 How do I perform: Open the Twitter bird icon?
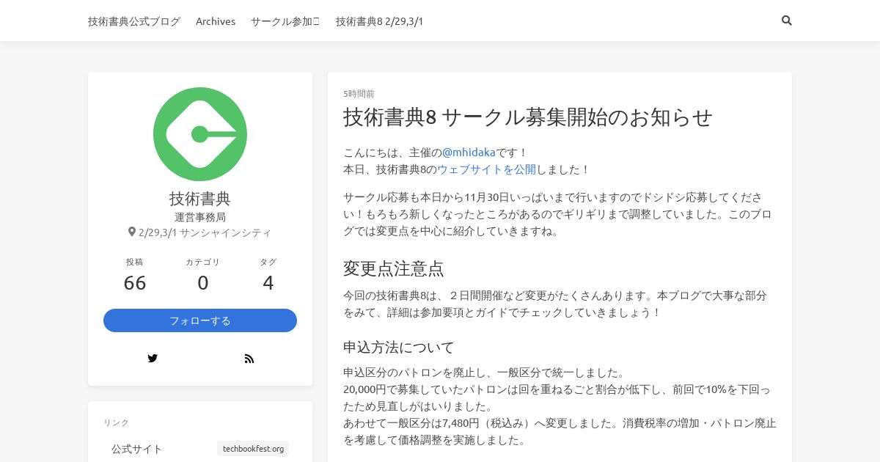153,359
